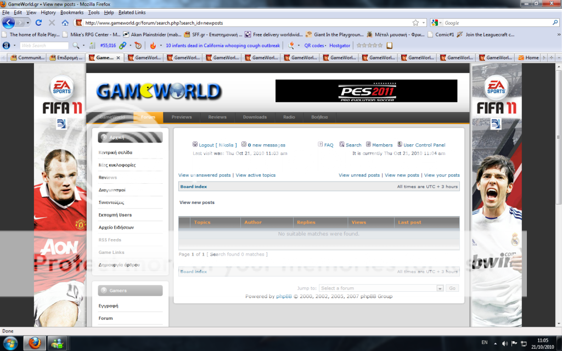Click the View unanswered posts link
The image size is (562, 351).
click(x=204, y=175)
